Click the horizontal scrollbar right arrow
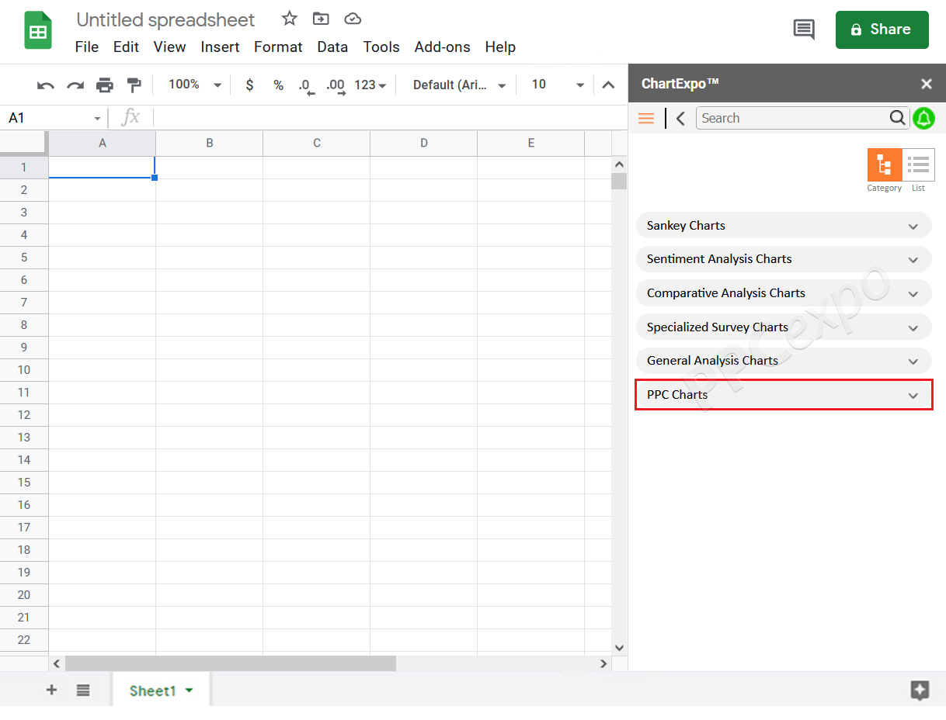 [603, 663]
